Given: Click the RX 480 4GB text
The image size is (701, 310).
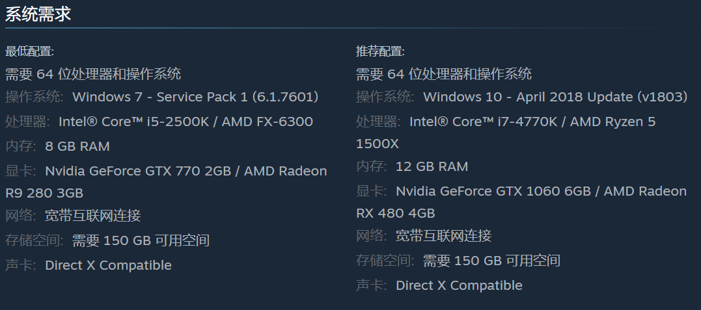Looking at the screenshot, I should coord(395,213).
